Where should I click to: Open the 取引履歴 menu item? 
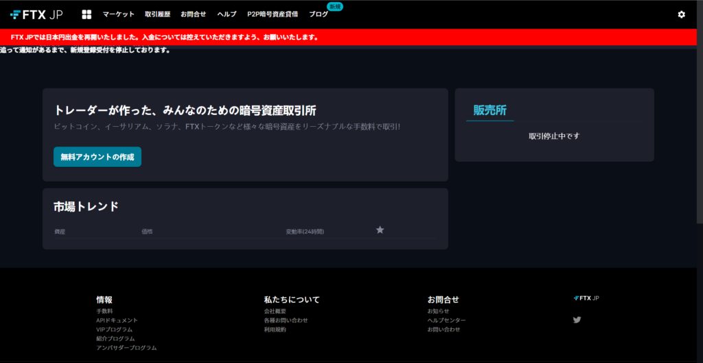click(157, 14)
